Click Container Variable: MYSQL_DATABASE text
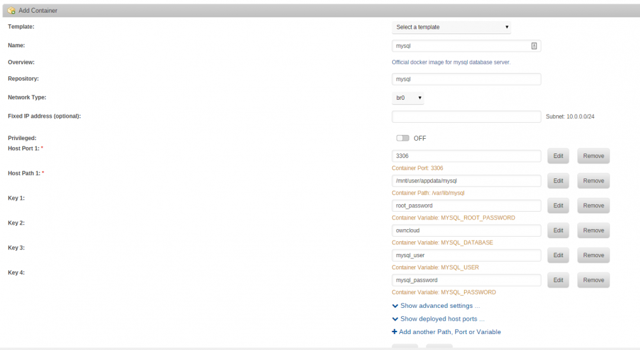 click(x=442, y=243)
